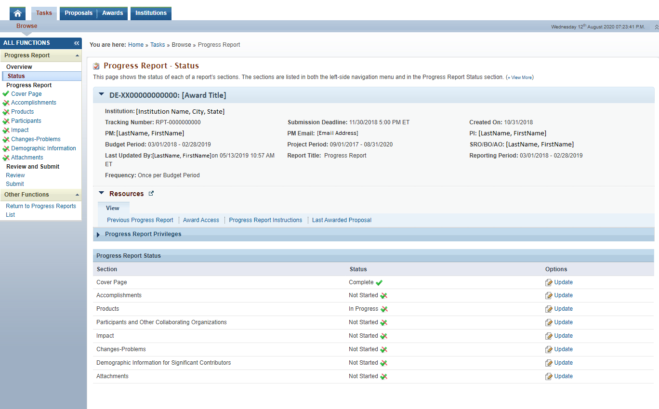The image size is (659, 409).
Task: Click the edit icon for Cover Page
Action: pyautogui.click(x=549, y=282)
